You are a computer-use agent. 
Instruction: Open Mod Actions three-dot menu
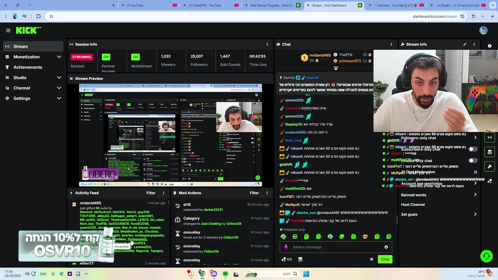267,193
